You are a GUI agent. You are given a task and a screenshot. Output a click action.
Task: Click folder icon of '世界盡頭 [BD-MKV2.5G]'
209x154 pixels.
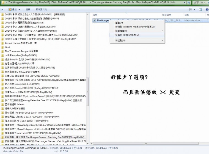(2, 72)
